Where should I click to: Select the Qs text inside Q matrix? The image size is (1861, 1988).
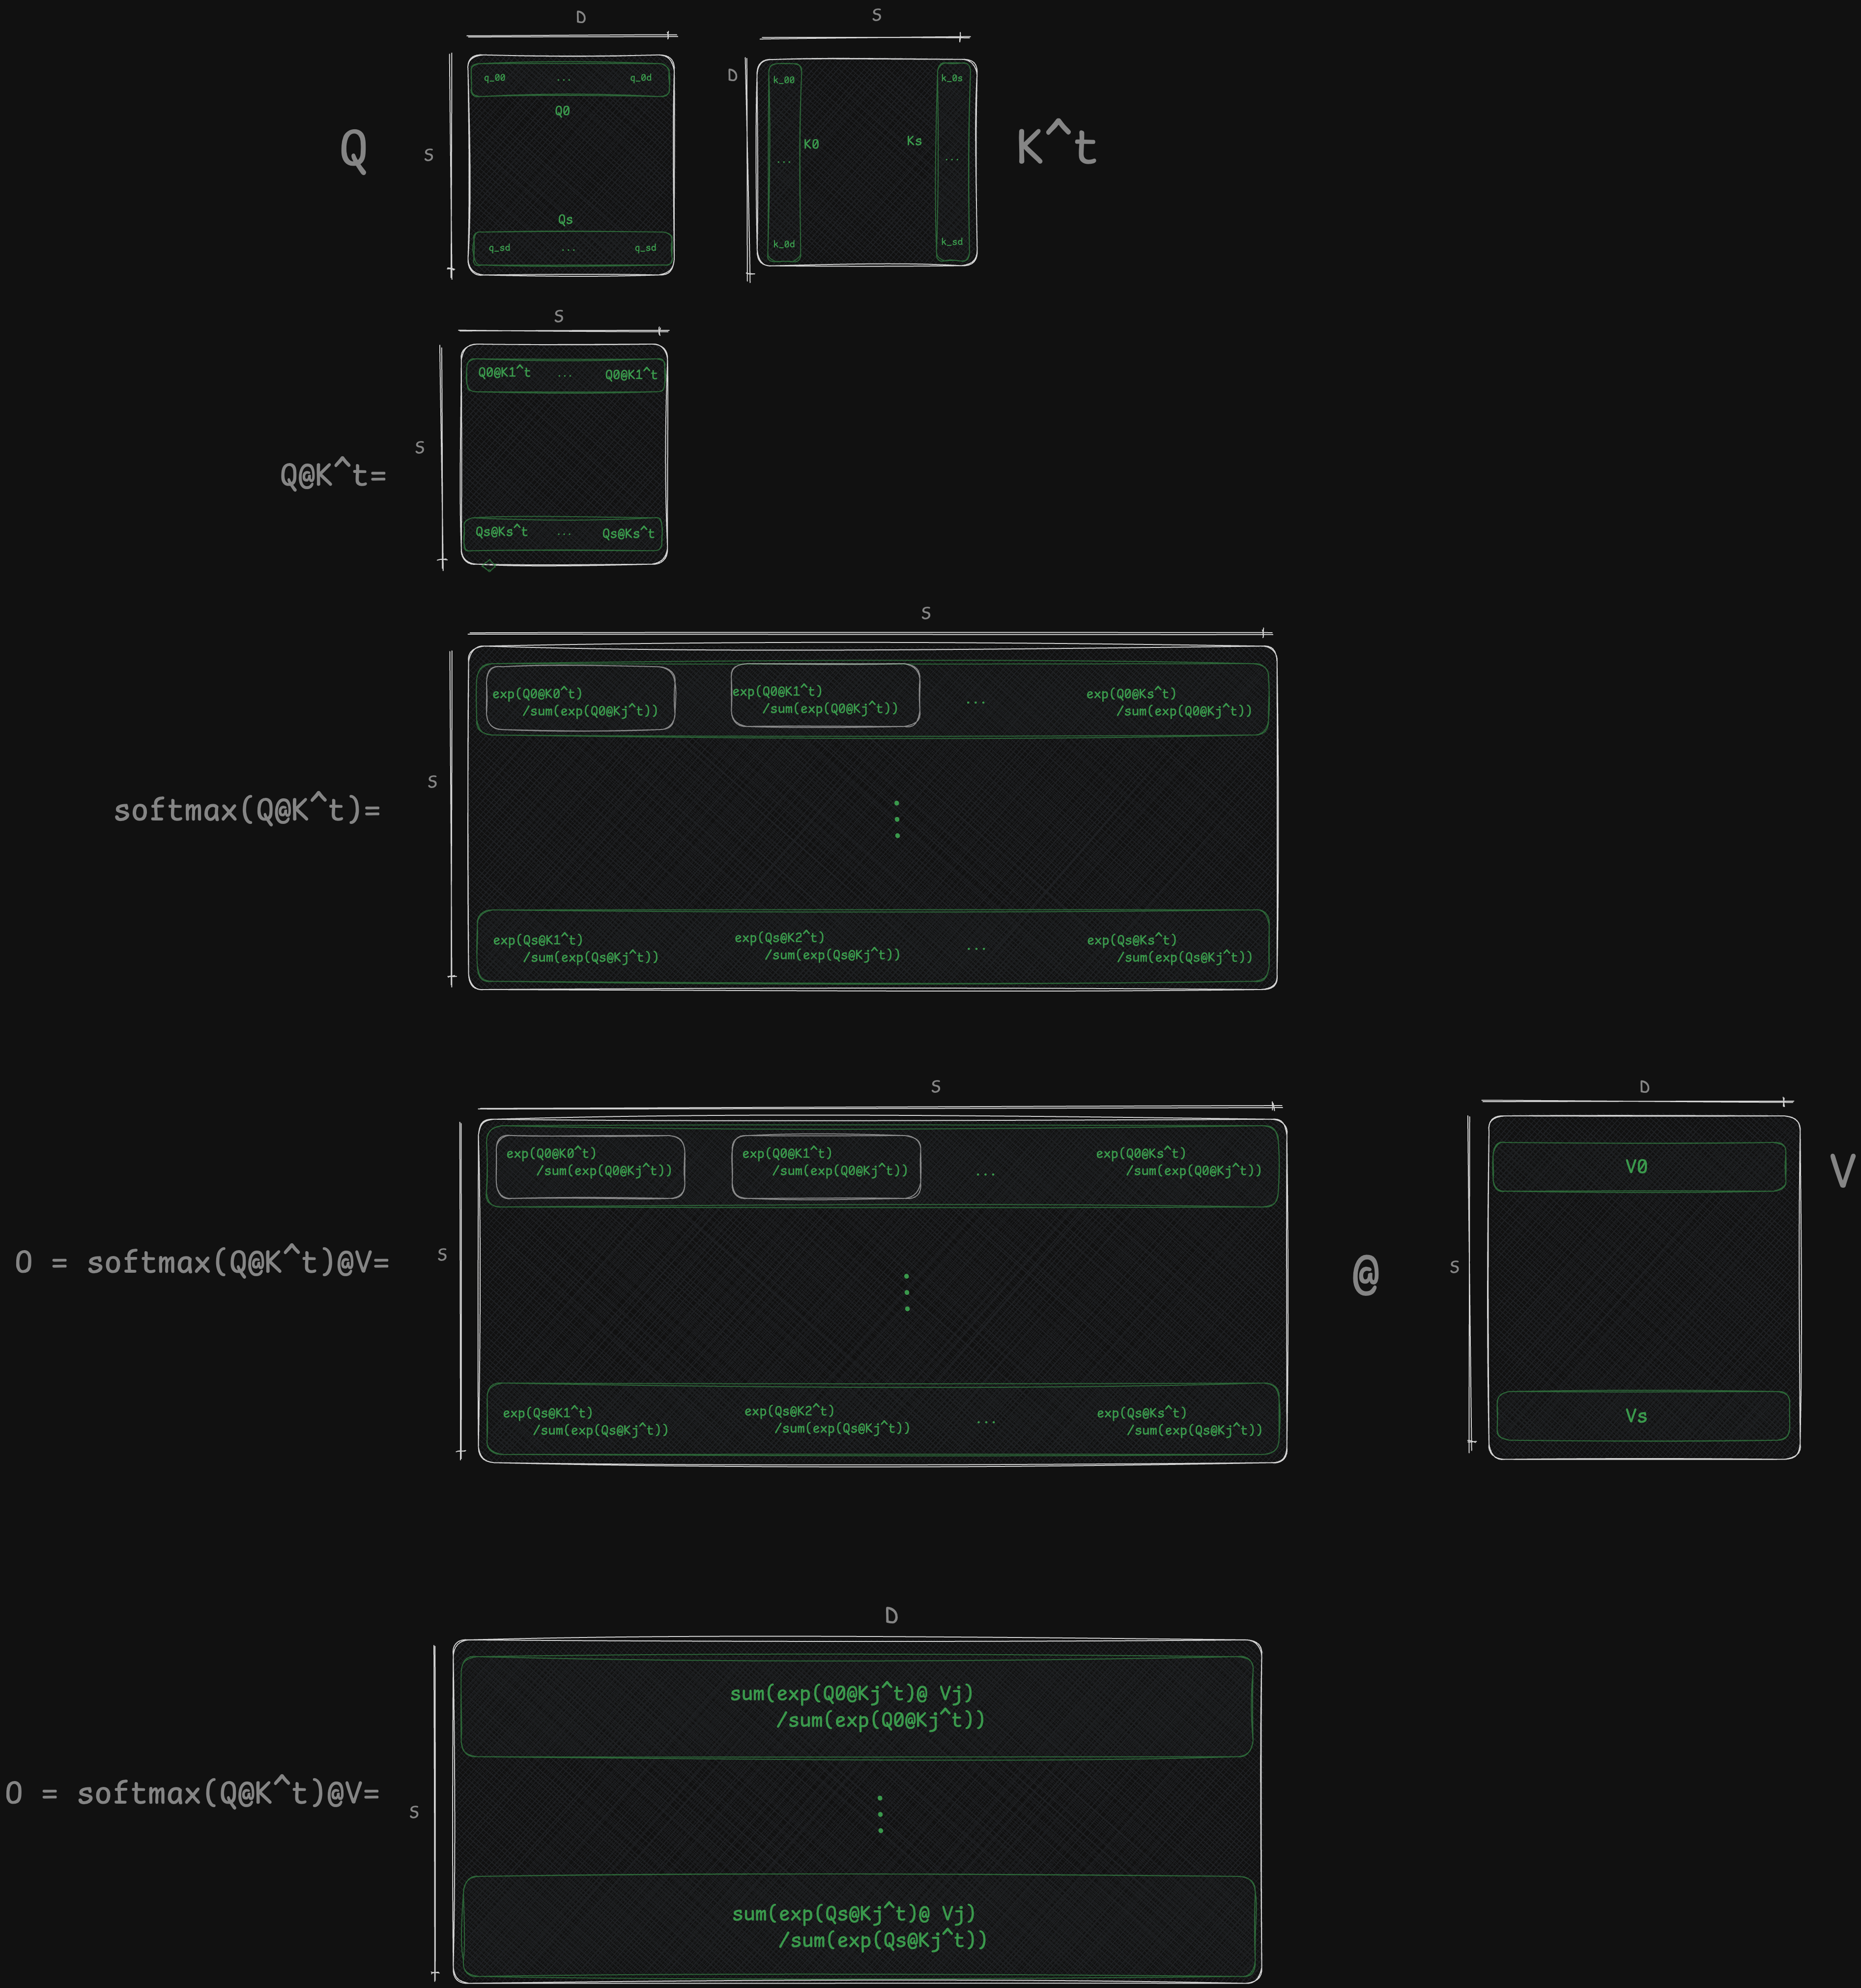pyautogui.click(x=566, y=220)
